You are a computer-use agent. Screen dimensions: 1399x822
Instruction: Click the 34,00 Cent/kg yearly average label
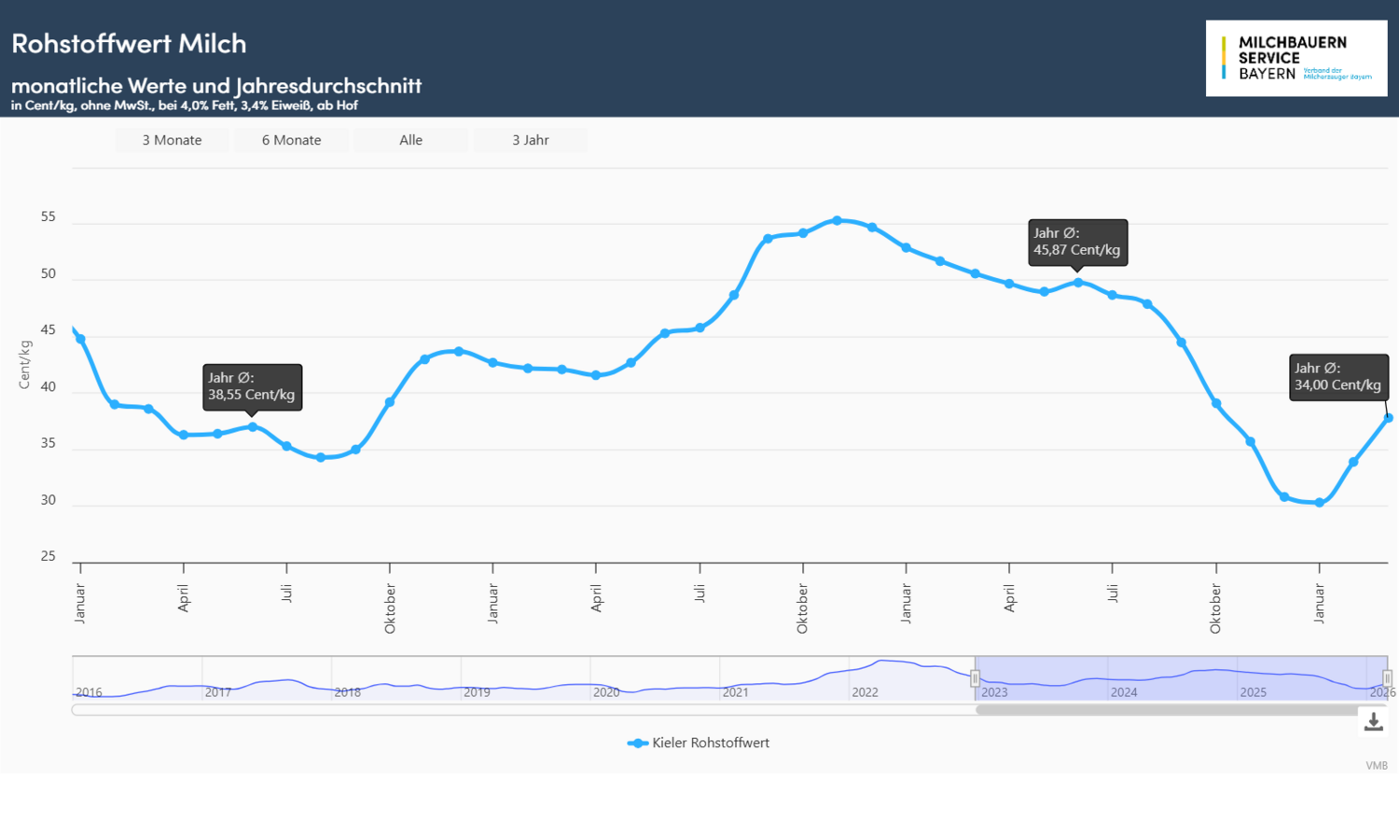pos(1338,377)
